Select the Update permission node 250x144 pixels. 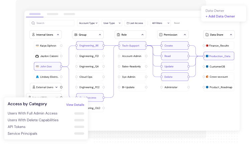[x=175, y=66]
